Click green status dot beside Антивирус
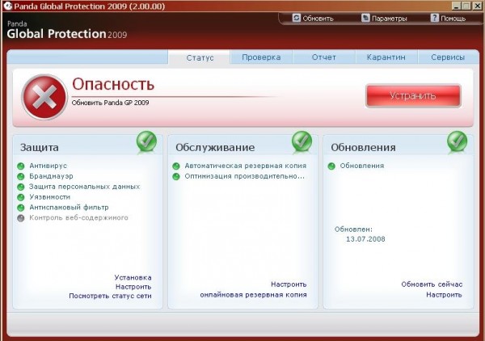 click(21, 166)
